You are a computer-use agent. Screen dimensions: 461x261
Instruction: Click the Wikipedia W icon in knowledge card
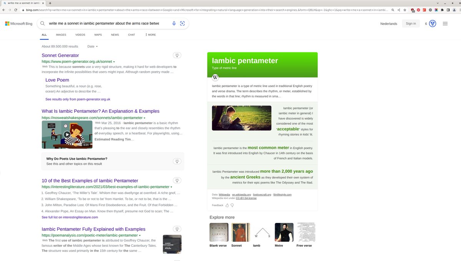pos(215,77)
